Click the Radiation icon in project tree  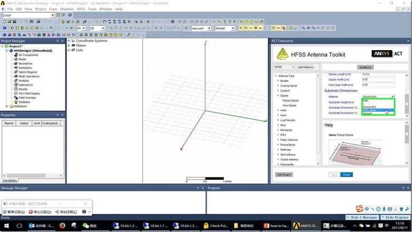click(x=16, y=102)
